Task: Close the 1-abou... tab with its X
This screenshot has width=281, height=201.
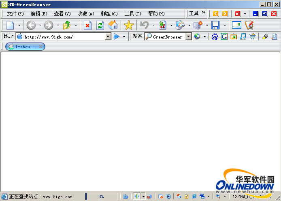Action: coord(40,47)
